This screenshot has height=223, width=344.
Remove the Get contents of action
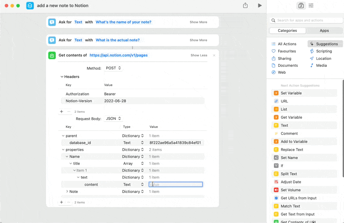214,56
